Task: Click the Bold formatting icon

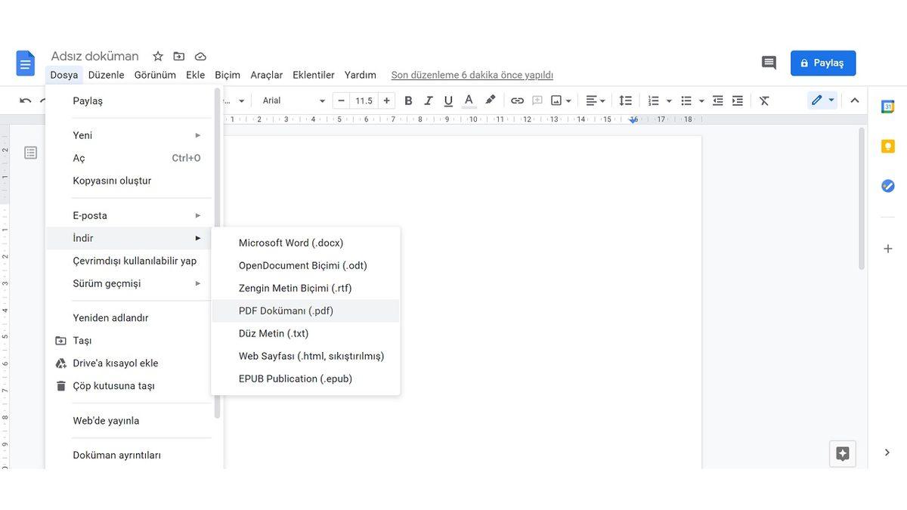Action: [x=408, y=100]
